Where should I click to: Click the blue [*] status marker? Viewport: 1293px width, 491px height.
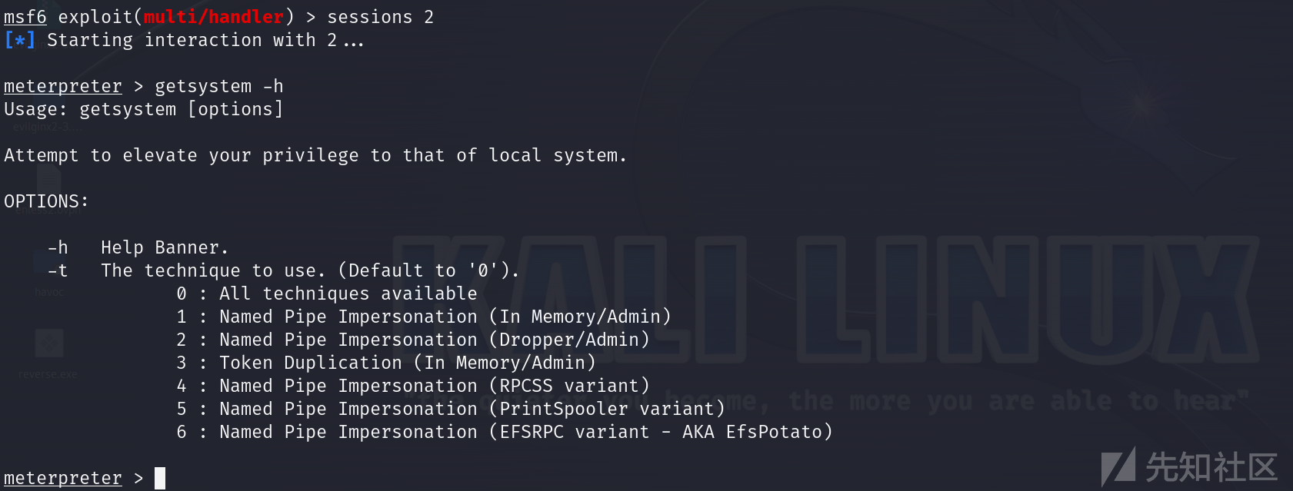pyautogui.click(x=19, y=40)
